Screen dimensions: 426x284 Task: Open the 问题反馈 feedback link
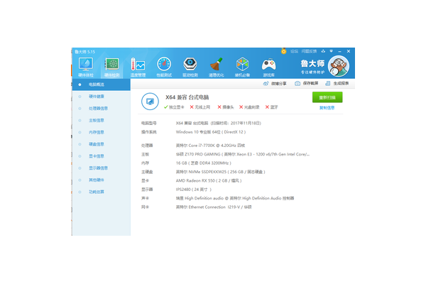pyautogui.click(x=309, y=51)
